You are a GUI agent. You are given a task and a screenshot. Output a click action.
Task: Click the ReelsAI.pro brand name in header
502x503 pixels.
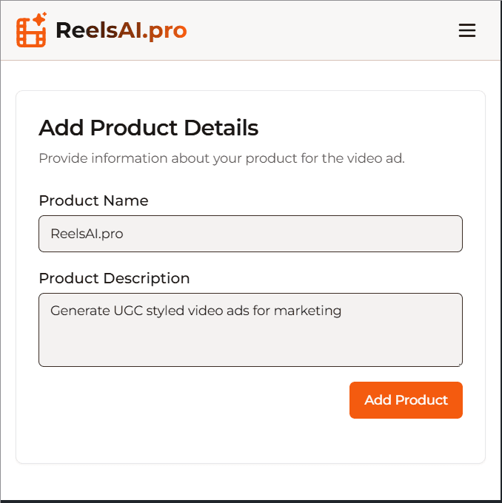(x=121, y=30)
